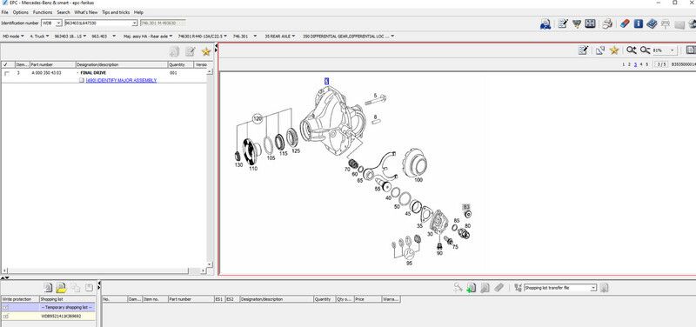Open the Shopping list transfer file dropdown

pyautogui.click(x=593, y=288)
